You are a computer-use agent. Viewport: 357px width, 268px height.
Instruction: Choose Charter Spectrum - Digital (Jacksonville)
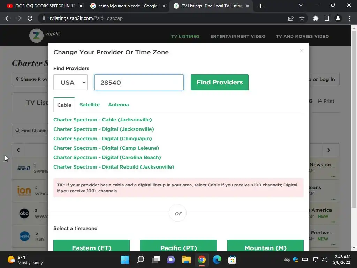pos(104,129)
